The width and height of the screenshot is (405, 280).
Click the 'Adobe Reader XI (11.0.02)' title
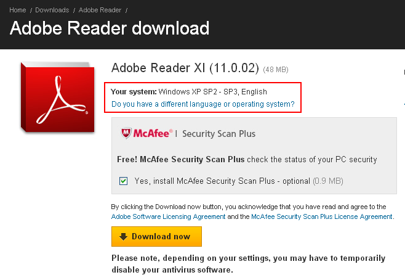click(185, 68)
